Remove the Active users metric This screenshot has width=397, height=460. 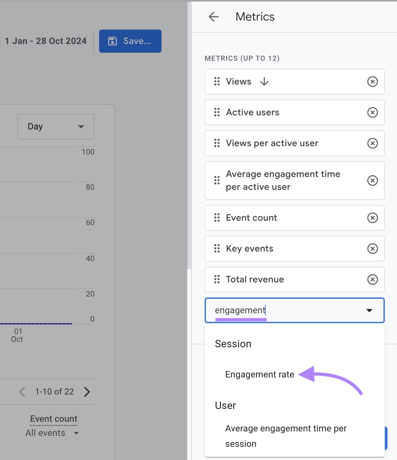372,112
